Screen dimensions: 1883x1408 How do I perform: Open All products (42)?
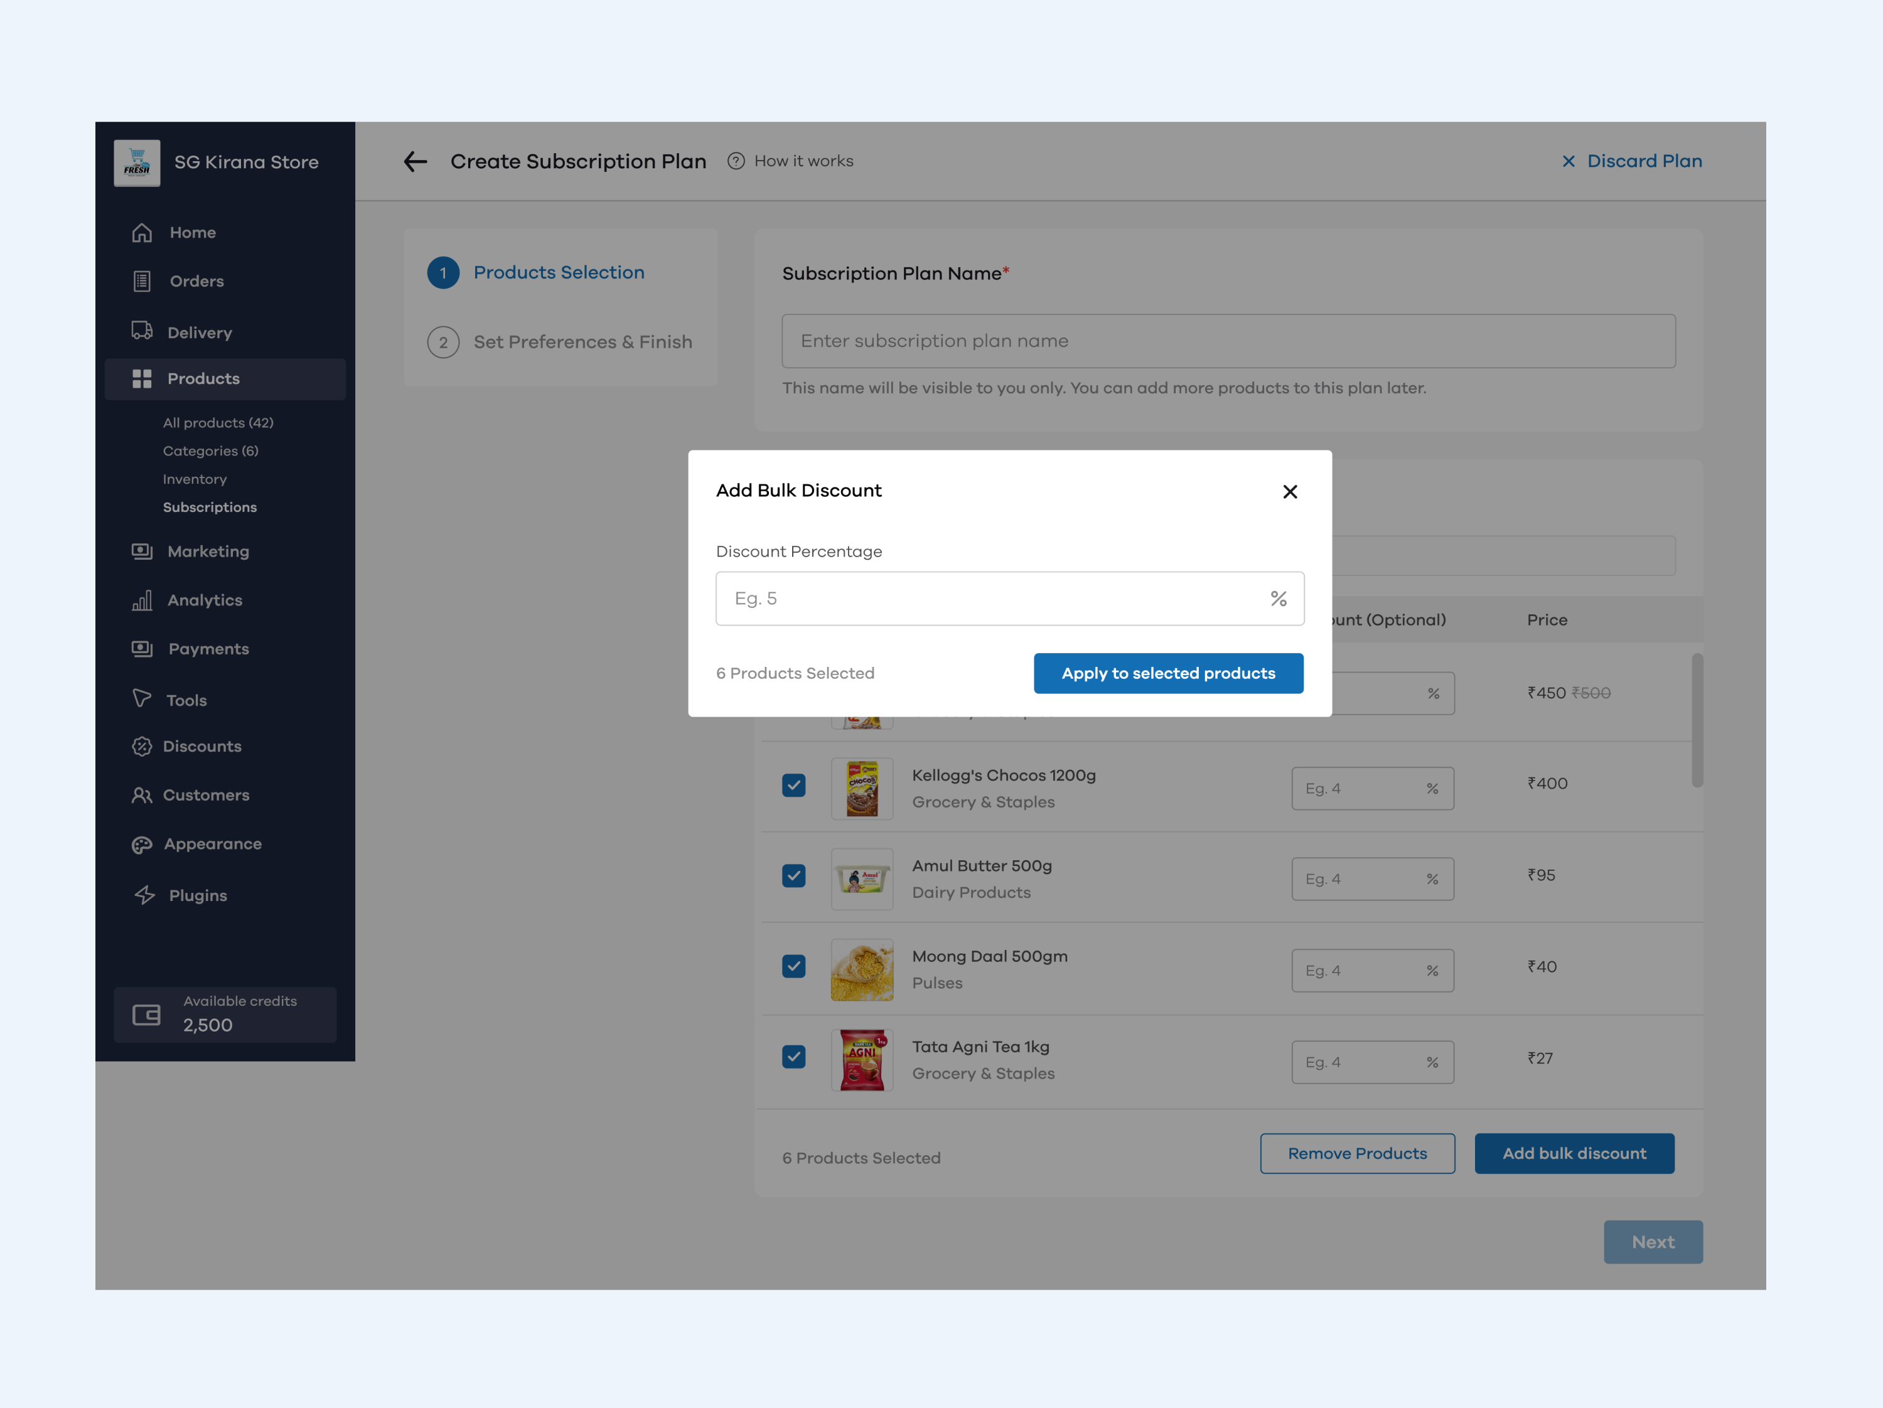[x=218, y=423]
